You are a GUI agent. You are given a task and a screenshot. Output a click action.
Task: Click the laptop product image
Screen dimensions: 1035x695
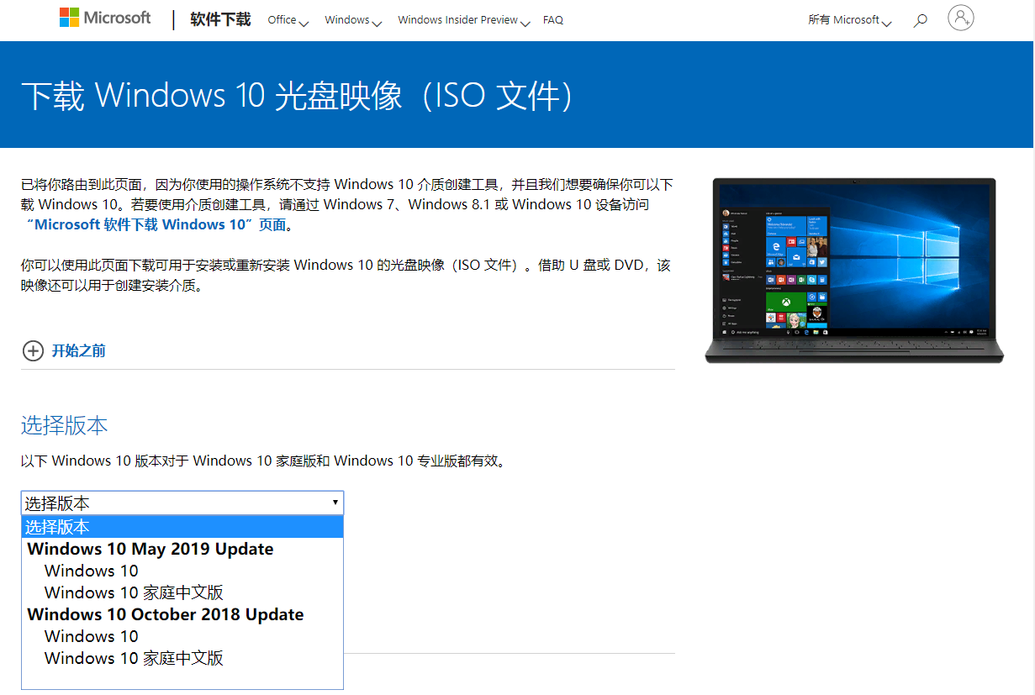pyautogui.click(x=854, y=270)
